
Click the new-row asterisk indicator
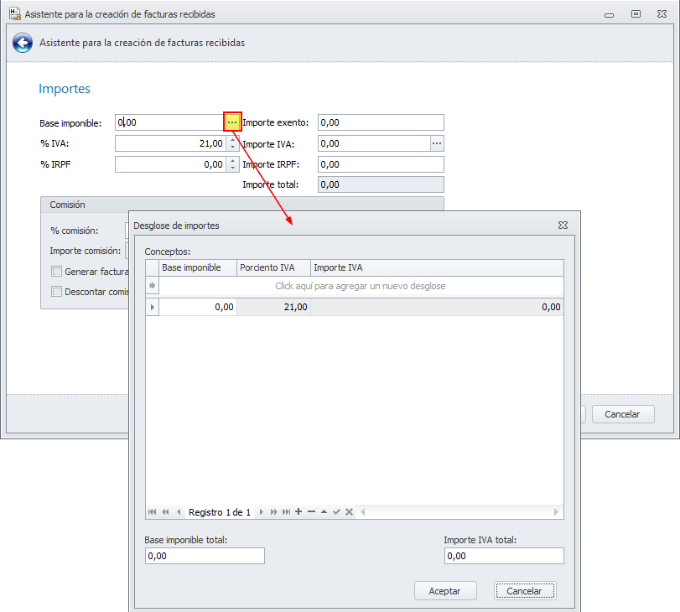coord(153,286)
